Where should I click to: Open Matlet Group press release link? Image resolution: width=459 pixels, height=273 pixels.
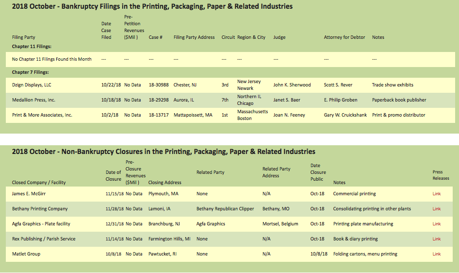click(437, 254)
